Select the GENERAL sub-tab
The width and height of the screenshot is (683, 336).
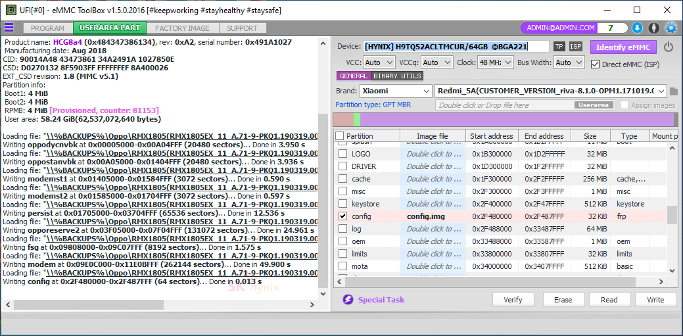click(x=354, y=76)
